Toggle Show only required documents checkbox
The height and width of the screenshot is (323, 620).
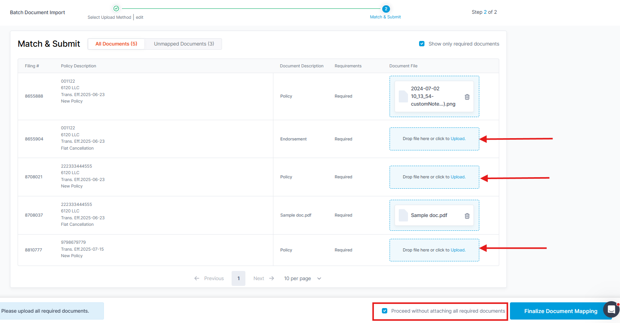coord(422,44)
